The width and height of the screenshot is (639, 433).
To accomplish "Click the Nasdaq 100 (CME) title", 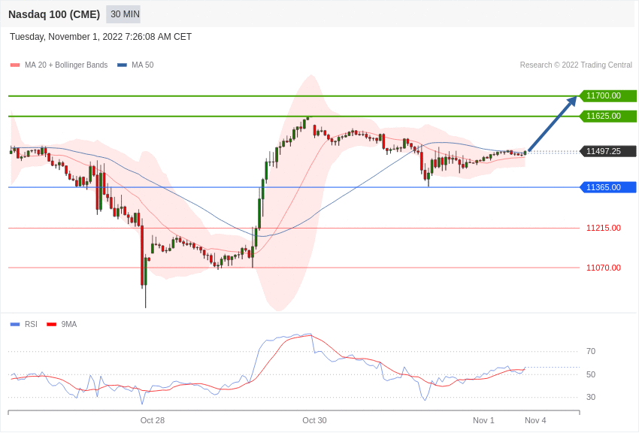I will point(54,14).
